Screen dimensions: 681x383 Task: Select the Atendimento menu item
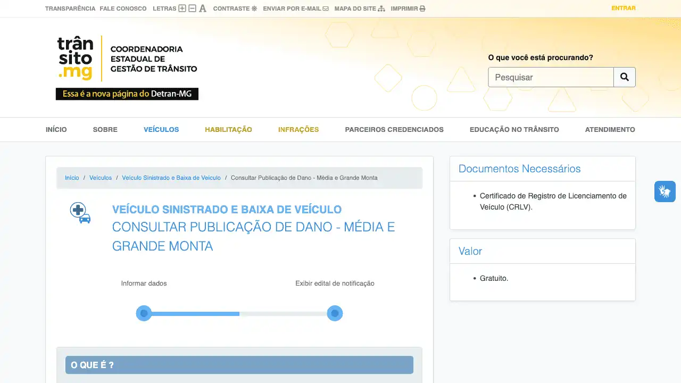[x=610, y=129]
